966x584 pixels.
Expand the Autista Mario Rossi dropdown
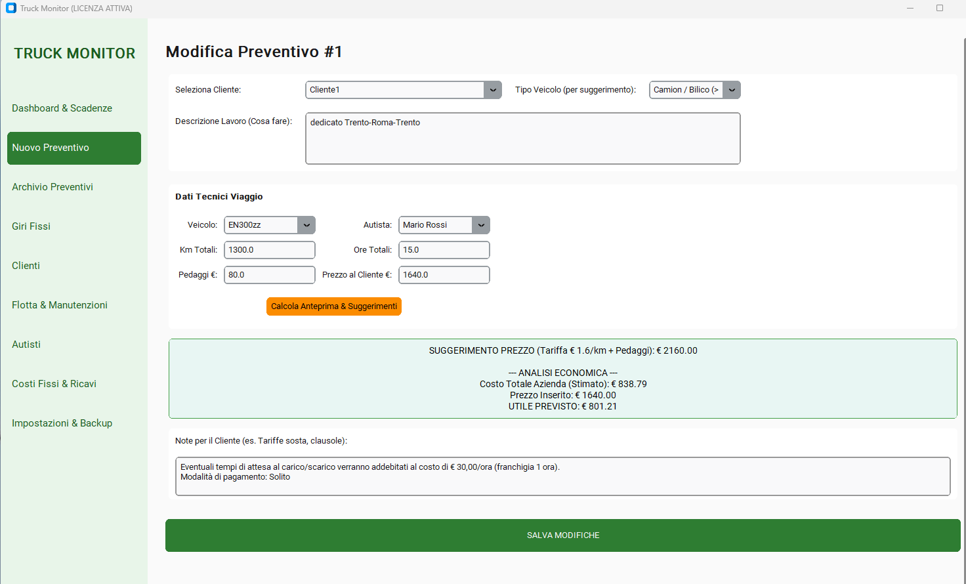click(480, 225)
